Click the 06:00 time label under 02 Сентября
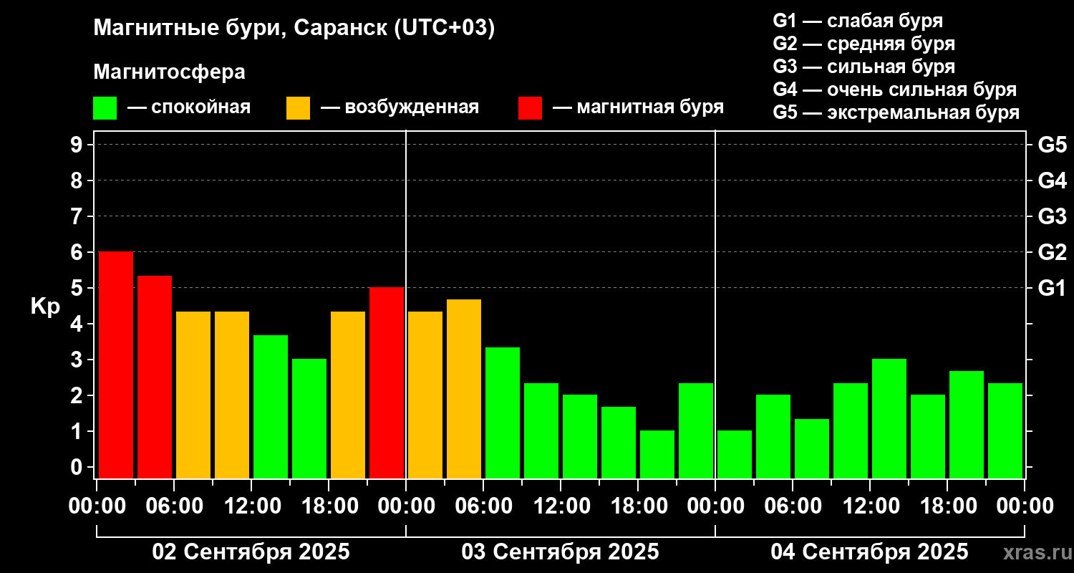Screen dimensions: 1074x573 click(174, 506)
